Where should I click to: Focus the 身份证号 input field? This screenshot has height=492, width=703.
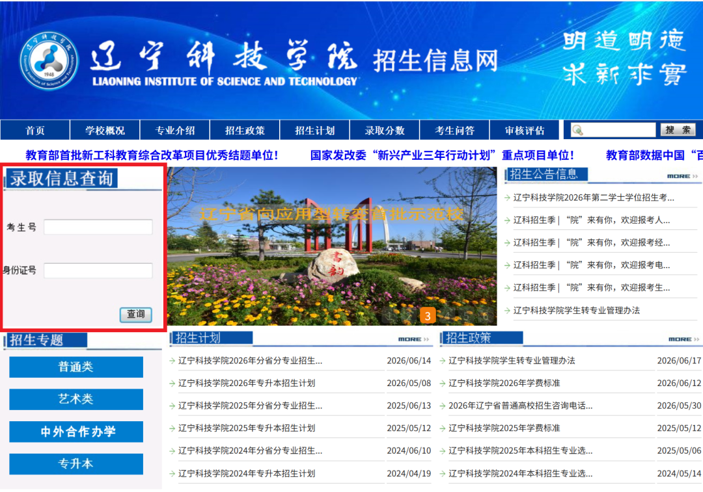pyautogui.click(x=98, y=270)
